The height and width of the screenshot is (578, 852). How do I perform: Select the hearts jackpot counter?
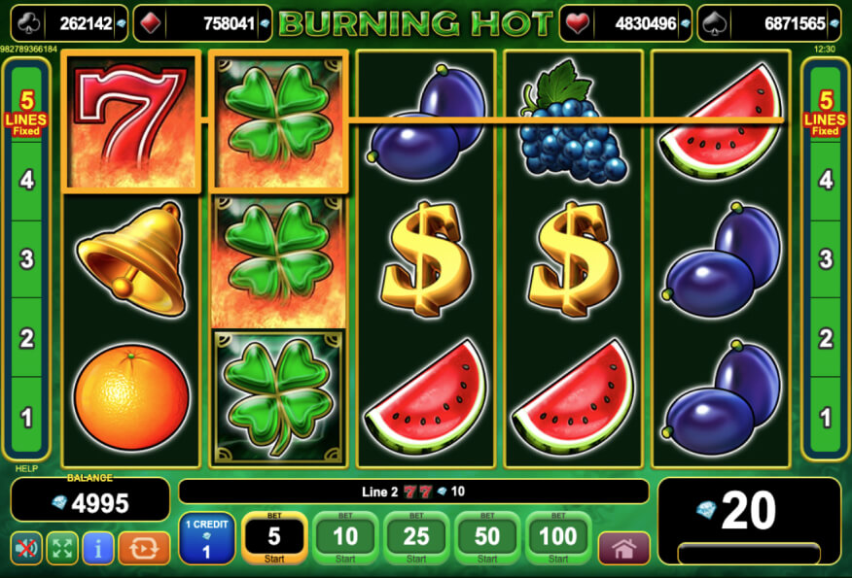625,23
